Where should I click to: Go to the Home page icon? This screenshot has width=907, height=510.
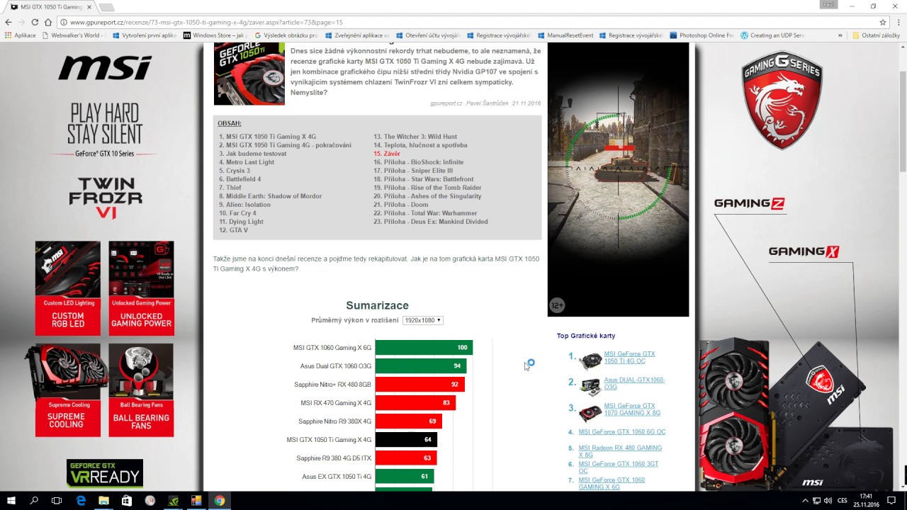[48, 23]
